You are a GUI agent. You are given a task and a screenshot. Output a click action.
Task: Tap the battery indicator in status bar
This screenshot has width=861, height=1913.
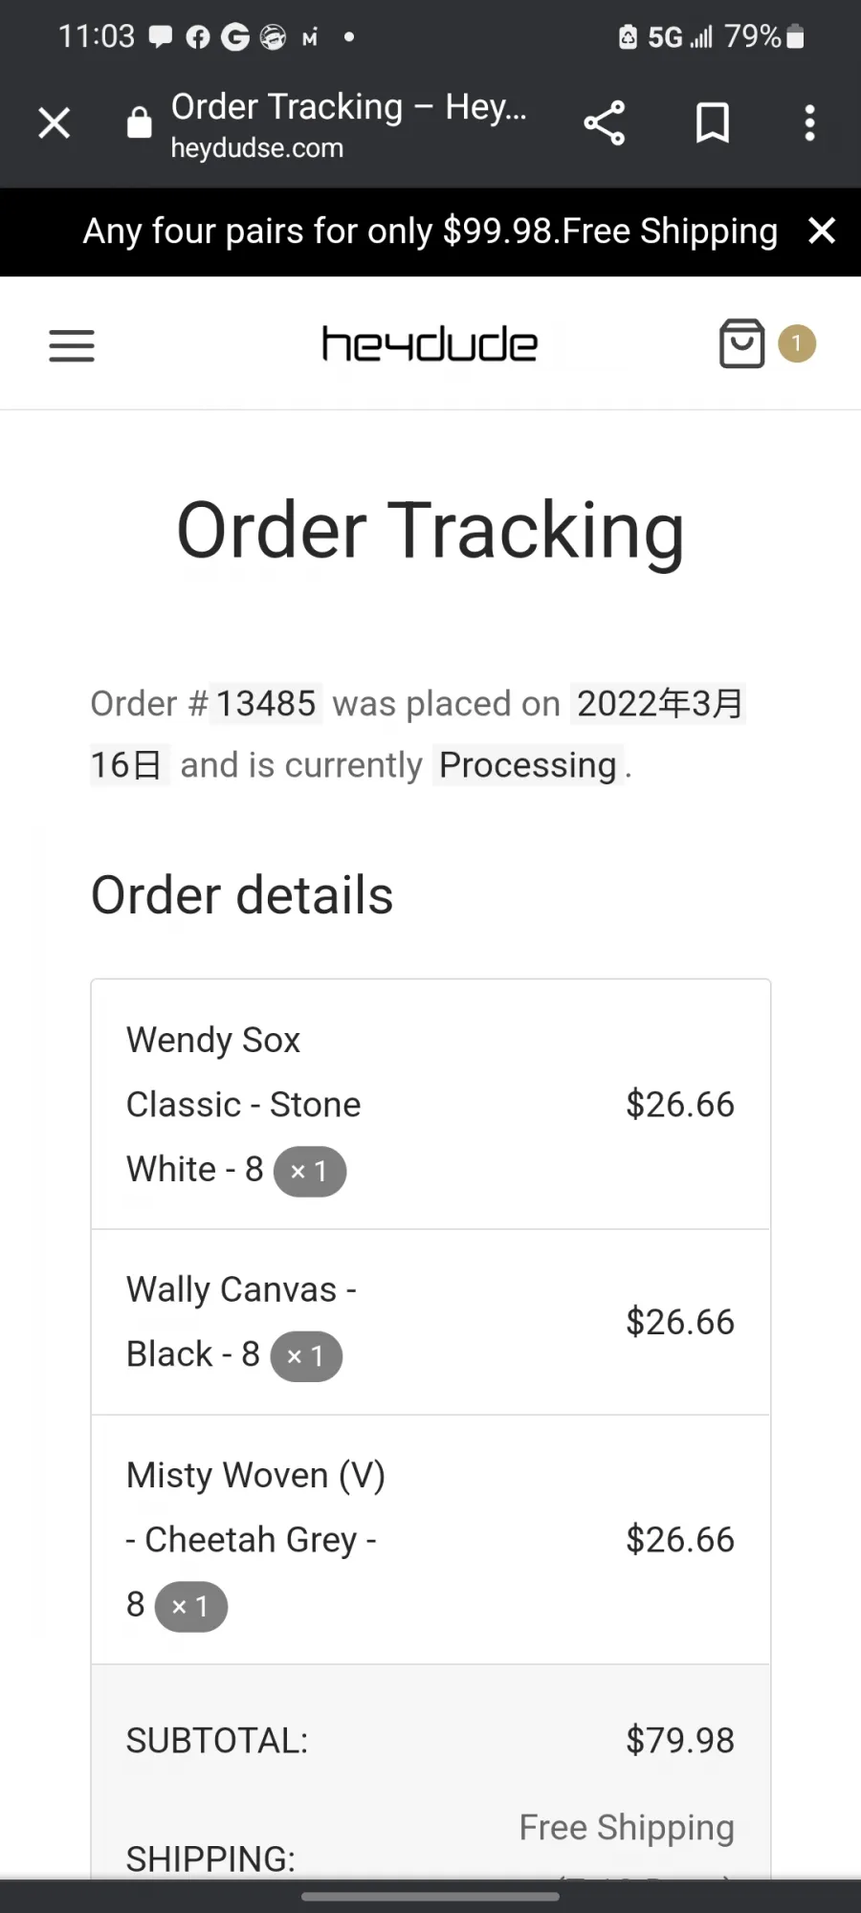point(795,36)
